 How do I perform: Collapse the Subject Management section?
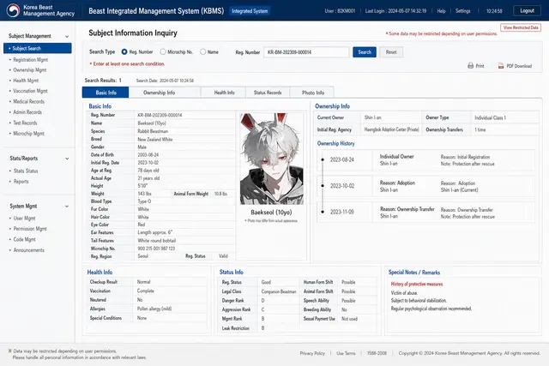pyautogui.click(x=67, y=36)
